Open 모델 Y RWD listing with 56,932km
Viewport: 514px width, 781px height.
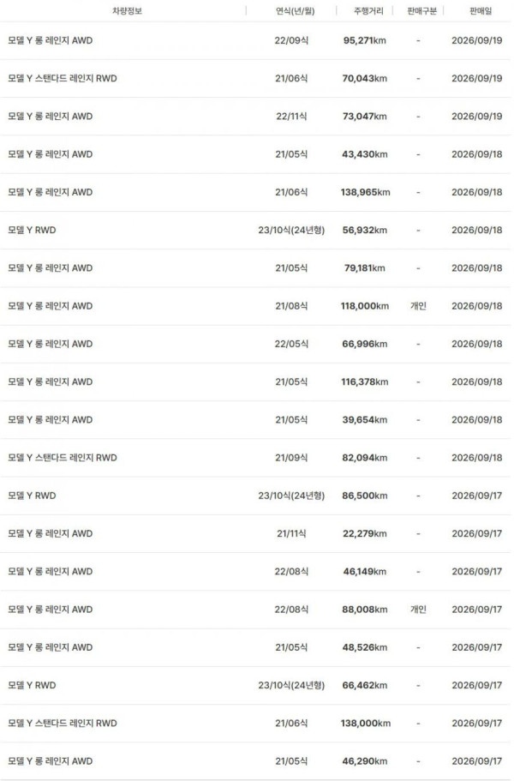point(255,230)
